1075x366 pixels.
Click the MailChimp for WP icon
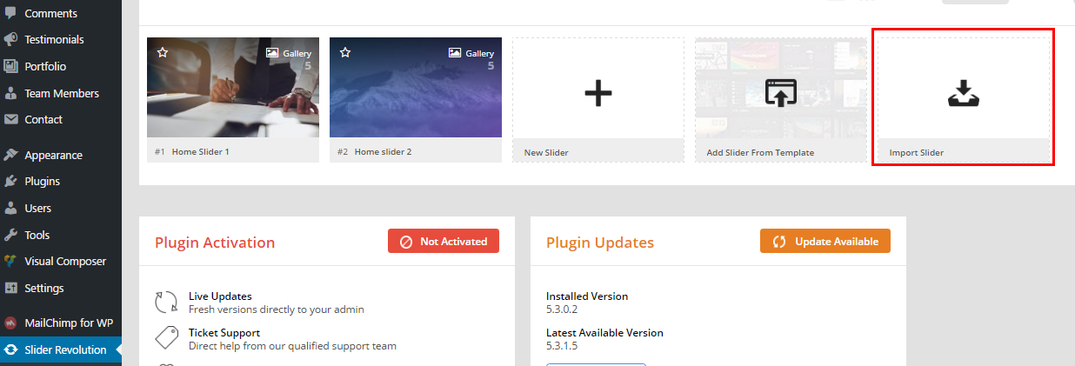pyautogui.click(x=10, y=323)
